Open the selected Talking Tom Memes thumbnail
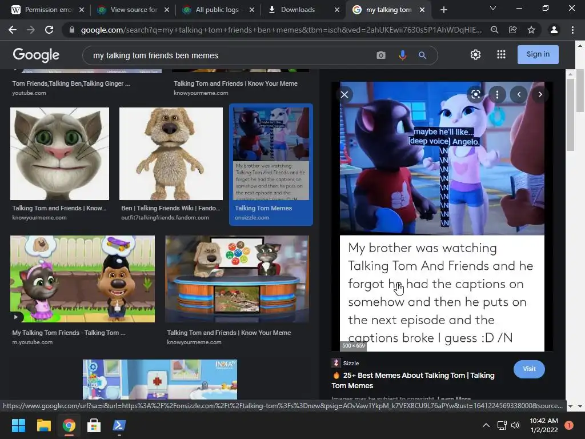Screen dimensions: 585x439 [x=271, y=154]
